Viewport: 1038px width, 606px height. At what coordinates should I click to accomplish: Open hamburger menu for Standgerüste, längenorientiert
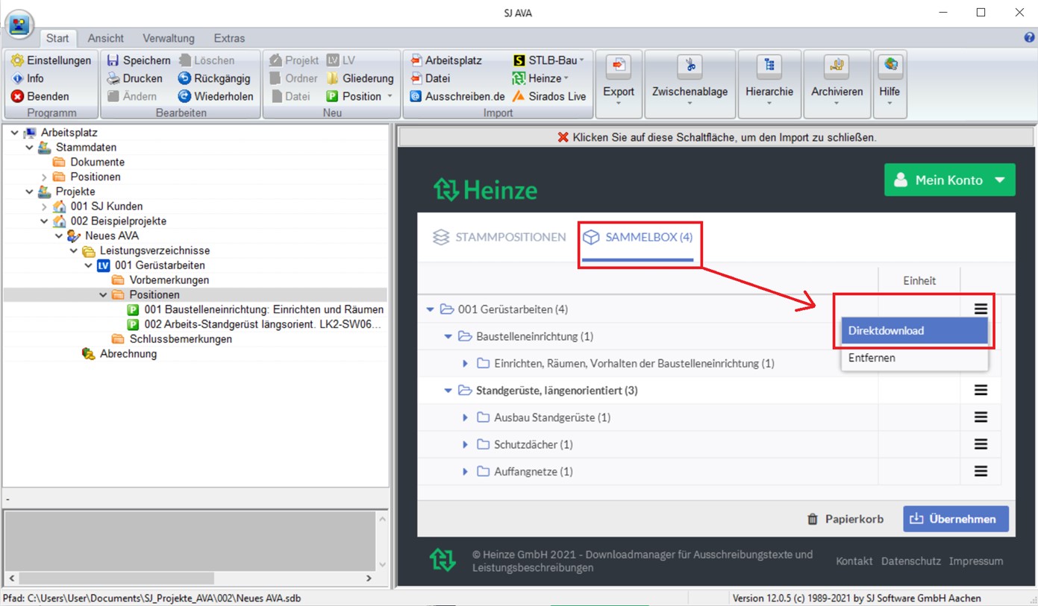tap(981, 391)
